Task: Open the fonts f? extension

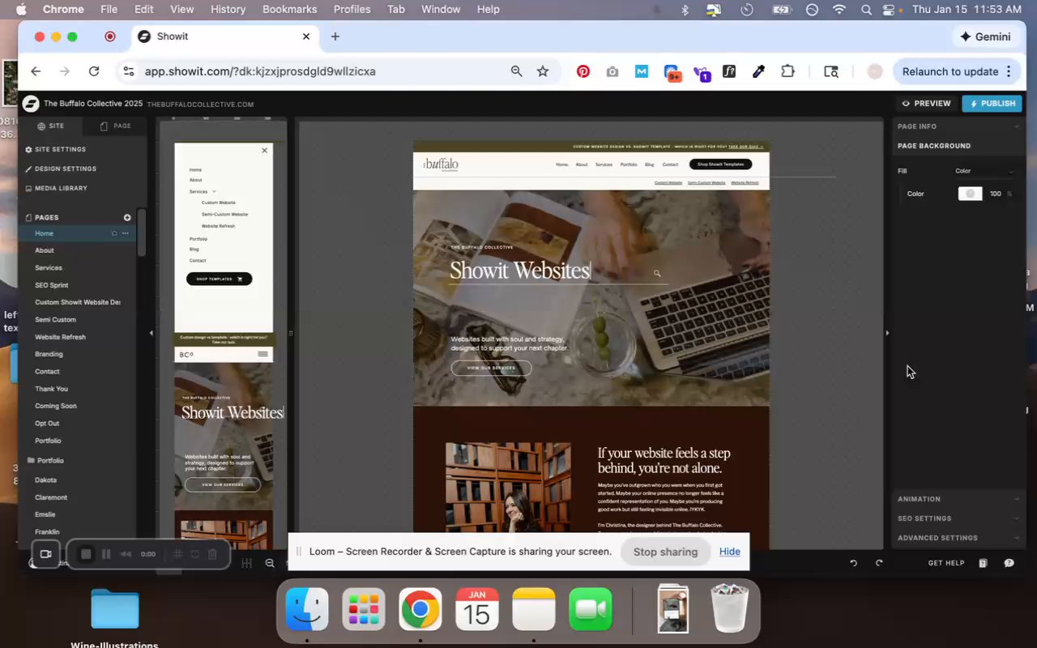Action: click(x=729, y=71)
